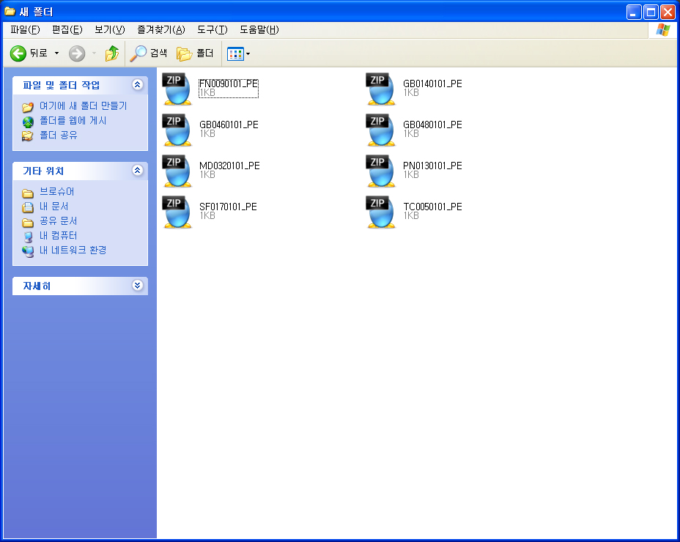Screen dimensions: 680x542
Task: Select the TC0050101_PE zip file icon
Action: click(x=381, y=212)
